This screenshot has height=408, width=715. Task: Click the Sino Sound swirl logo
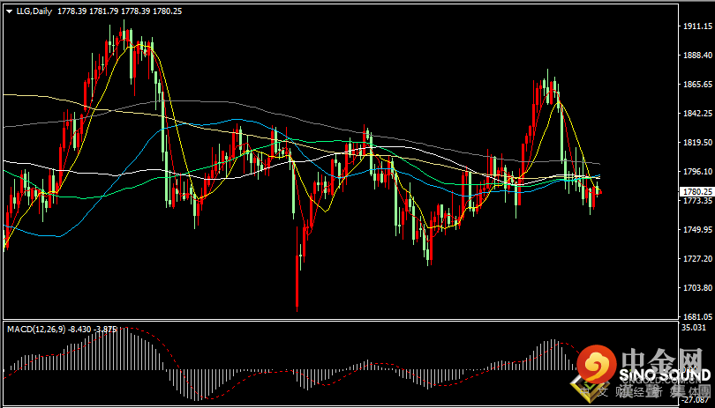[598, 364]
